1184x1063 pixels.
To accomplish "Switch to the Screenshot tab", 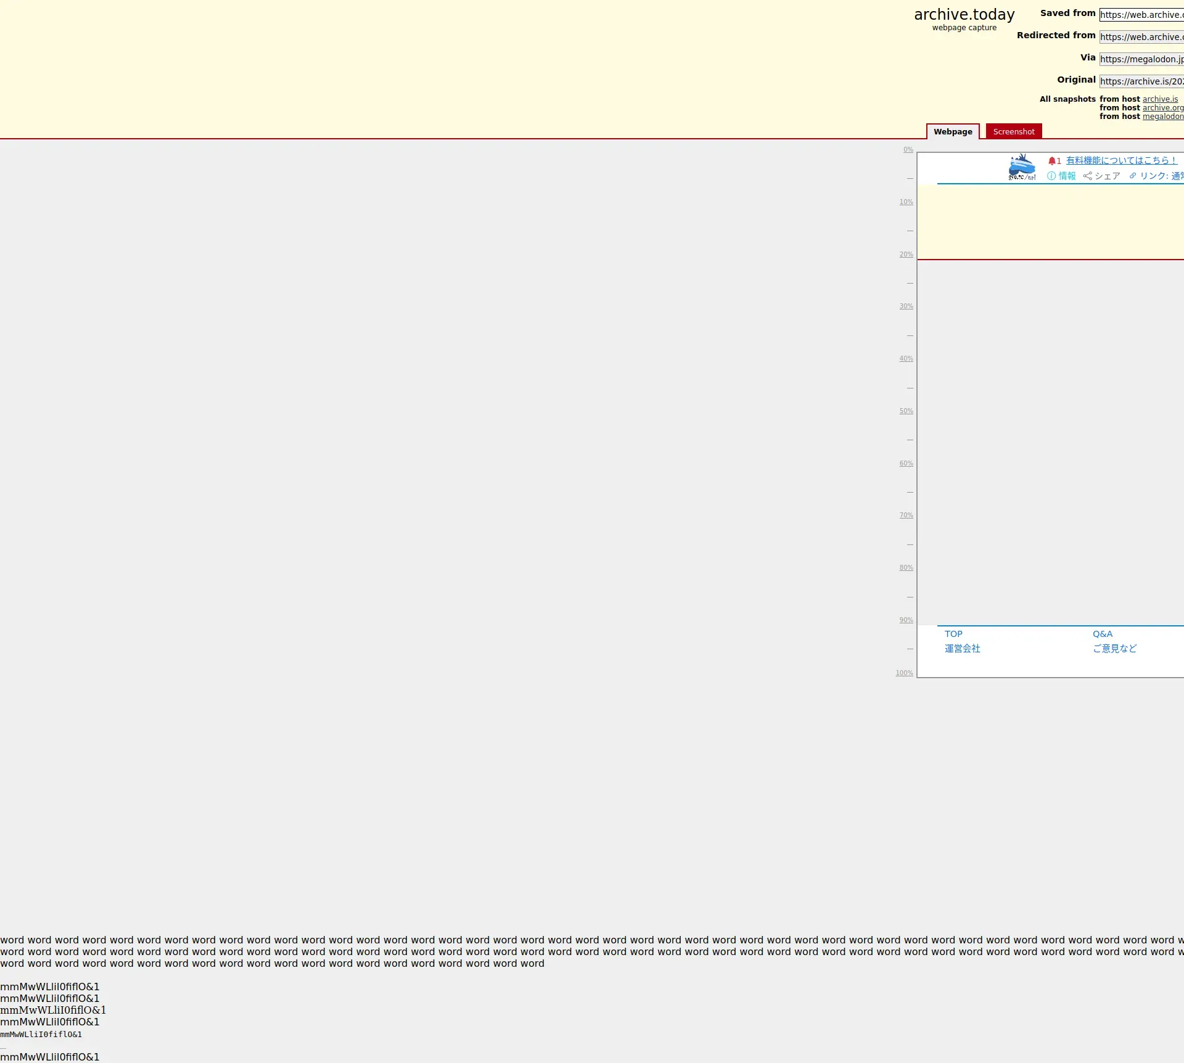I will point(1013,132).
